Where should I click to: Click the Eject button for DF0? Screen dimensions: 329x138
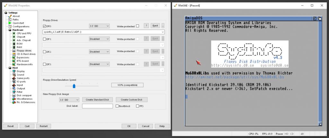pos(155,26)
